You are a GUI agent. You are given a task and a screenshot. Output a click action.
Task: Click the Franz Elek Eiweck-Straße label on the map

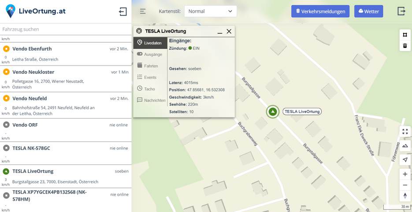point(364,135)
